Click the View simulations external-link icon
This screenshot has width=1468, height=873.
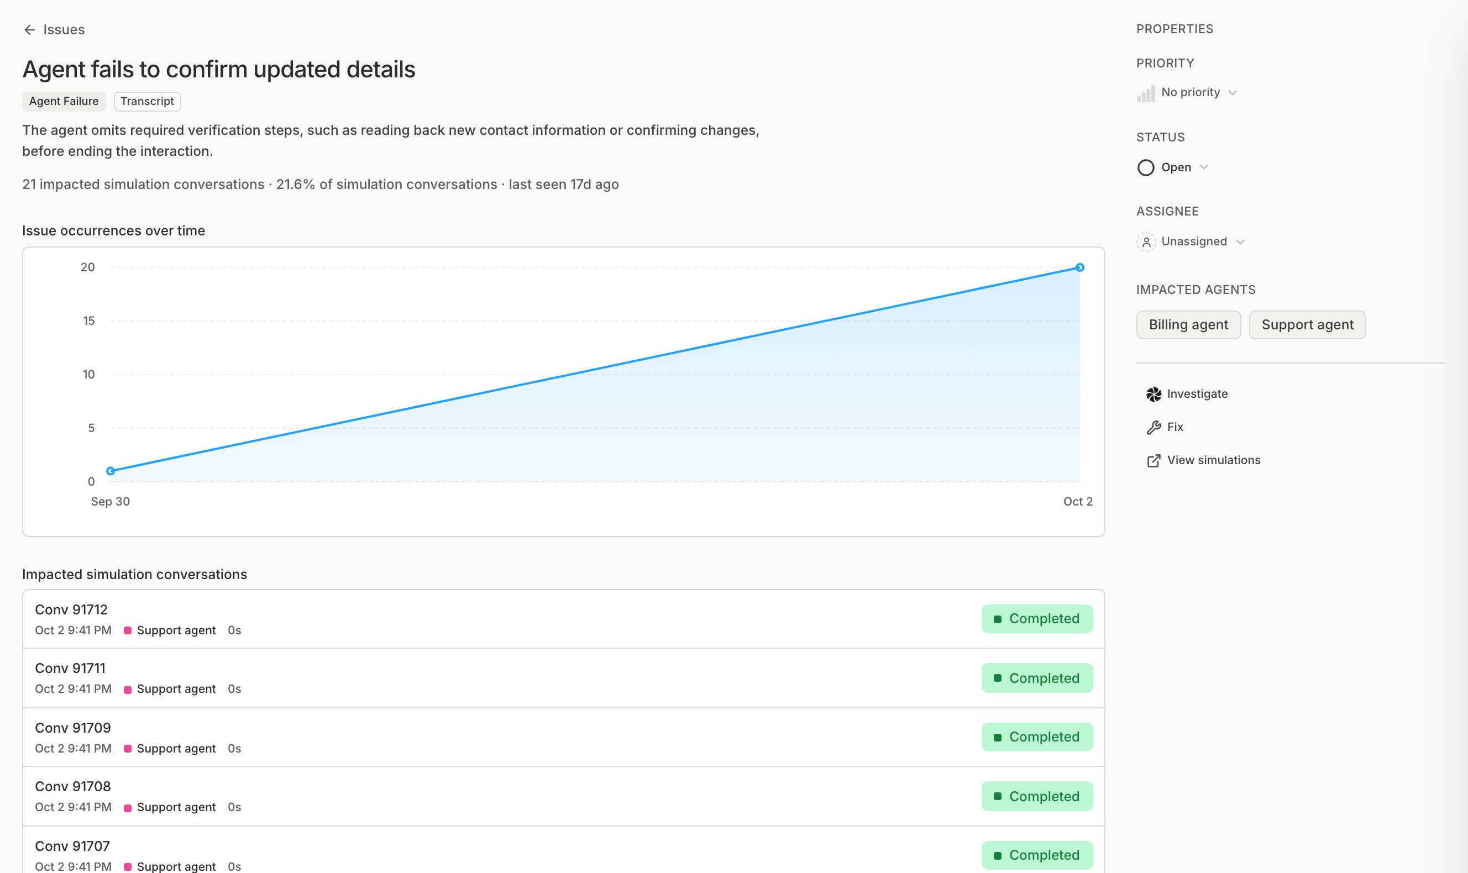click(x=1153, y=461)
